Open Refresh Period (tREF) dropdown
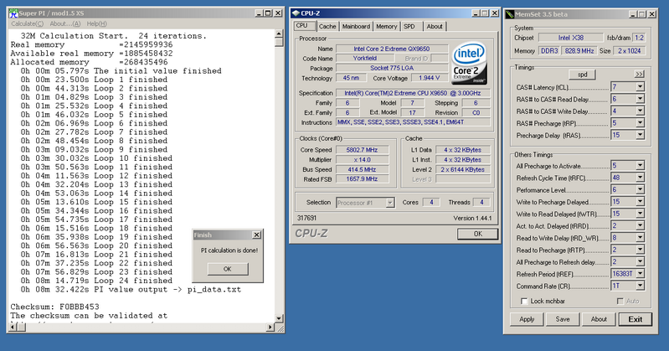Image resolution: width=669 pixels, height=351 pixels. [640, 274]
